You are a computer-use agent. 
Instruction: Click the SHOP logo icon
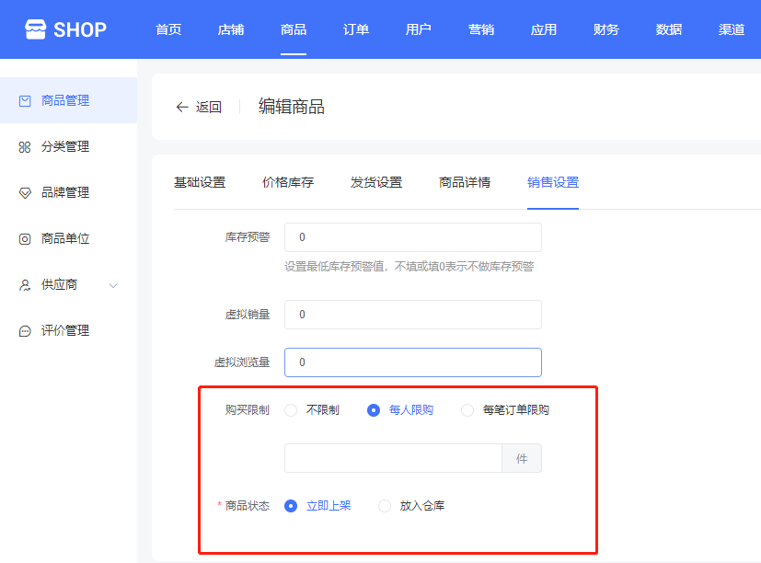tap(35, 29)
